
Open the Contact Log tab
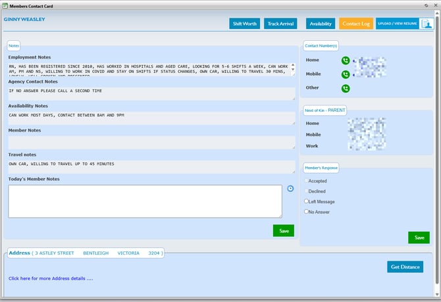[x=356, y=24]
